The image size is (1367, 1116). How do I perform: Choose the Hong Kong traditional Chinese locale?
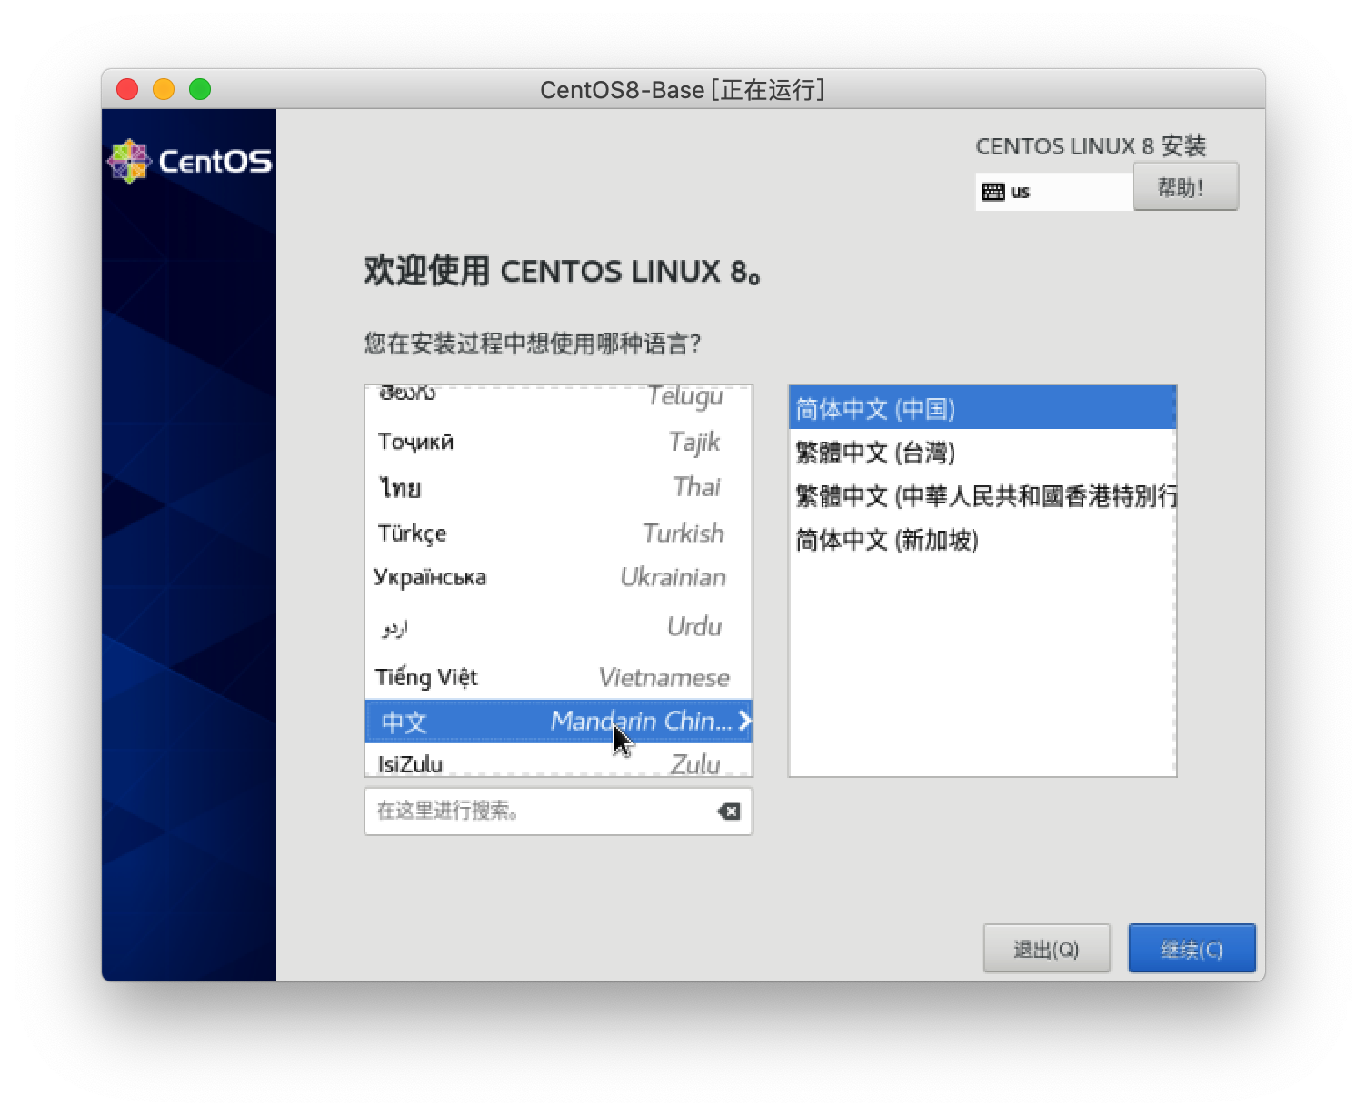pos(982,496)
